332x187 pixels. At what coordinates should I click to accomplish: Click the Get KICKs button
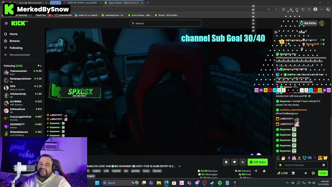tap(308, 23)
